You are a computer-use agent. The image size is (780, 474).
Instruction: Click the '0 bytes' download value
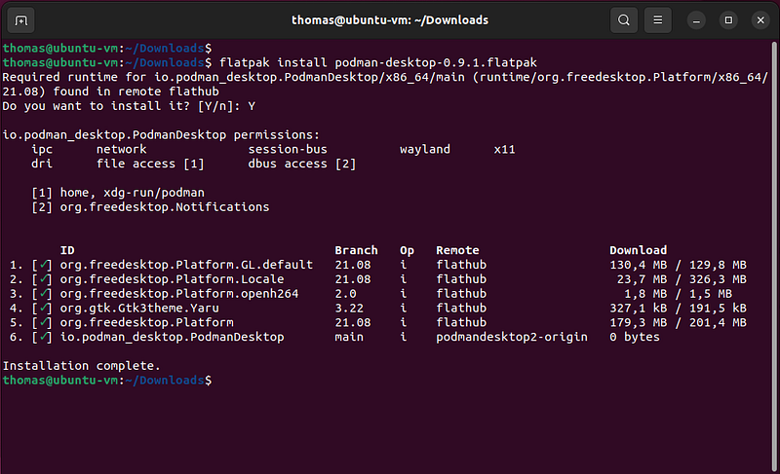(635, 337)
